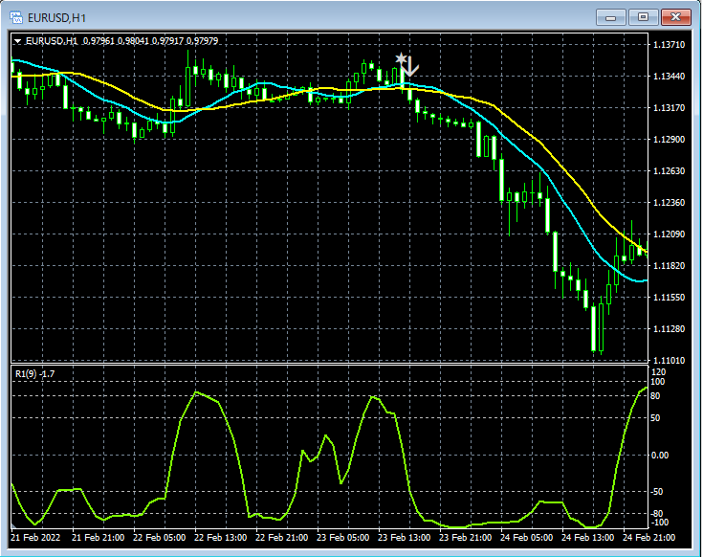Click the EURUSD,H1 window title text
This screenshot has width=703, height=557.
(x=56, y=18)
